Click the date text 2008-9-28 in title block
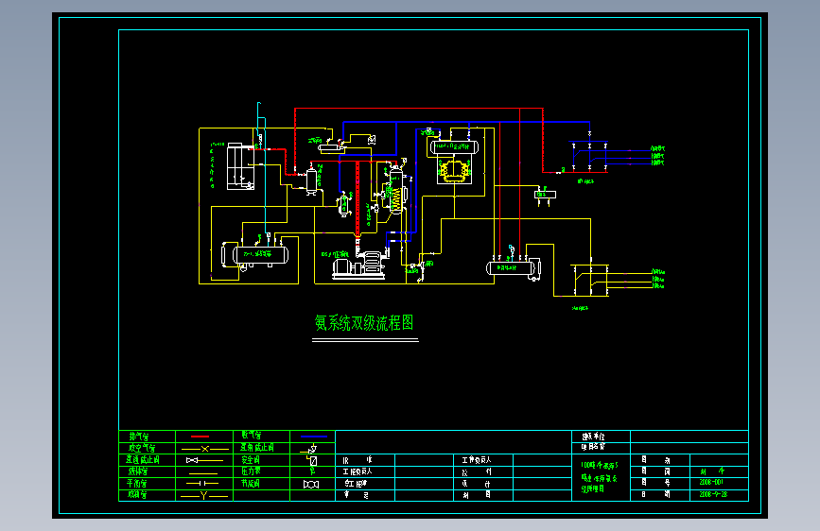 click(713, 494)
